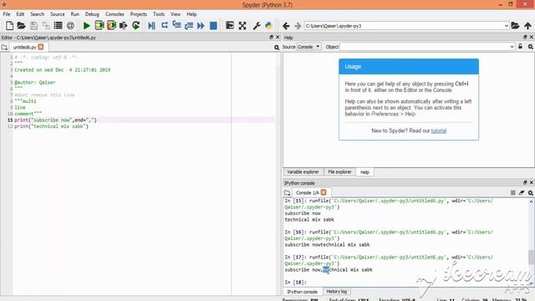Open IPython console options gear icon
This screenshot has height=301, width=535.
531,193
